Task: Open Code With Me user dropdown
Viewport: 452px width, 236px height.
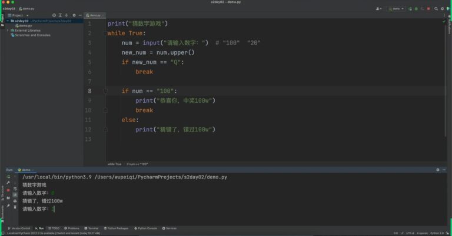Action: [x=379, y=9]
